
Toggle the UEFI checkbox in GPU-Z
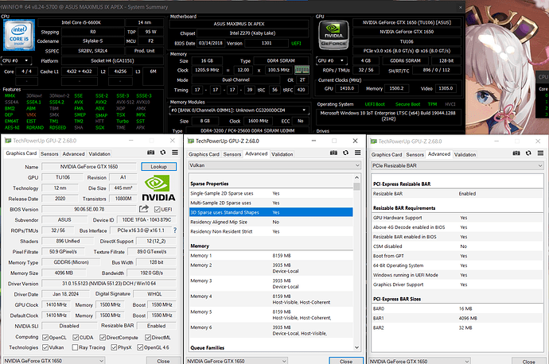coord(158,210)
